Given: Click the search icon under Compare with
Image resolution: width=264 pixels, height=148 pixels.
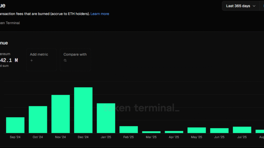Looking at the screenshot, I should point(65,60).
